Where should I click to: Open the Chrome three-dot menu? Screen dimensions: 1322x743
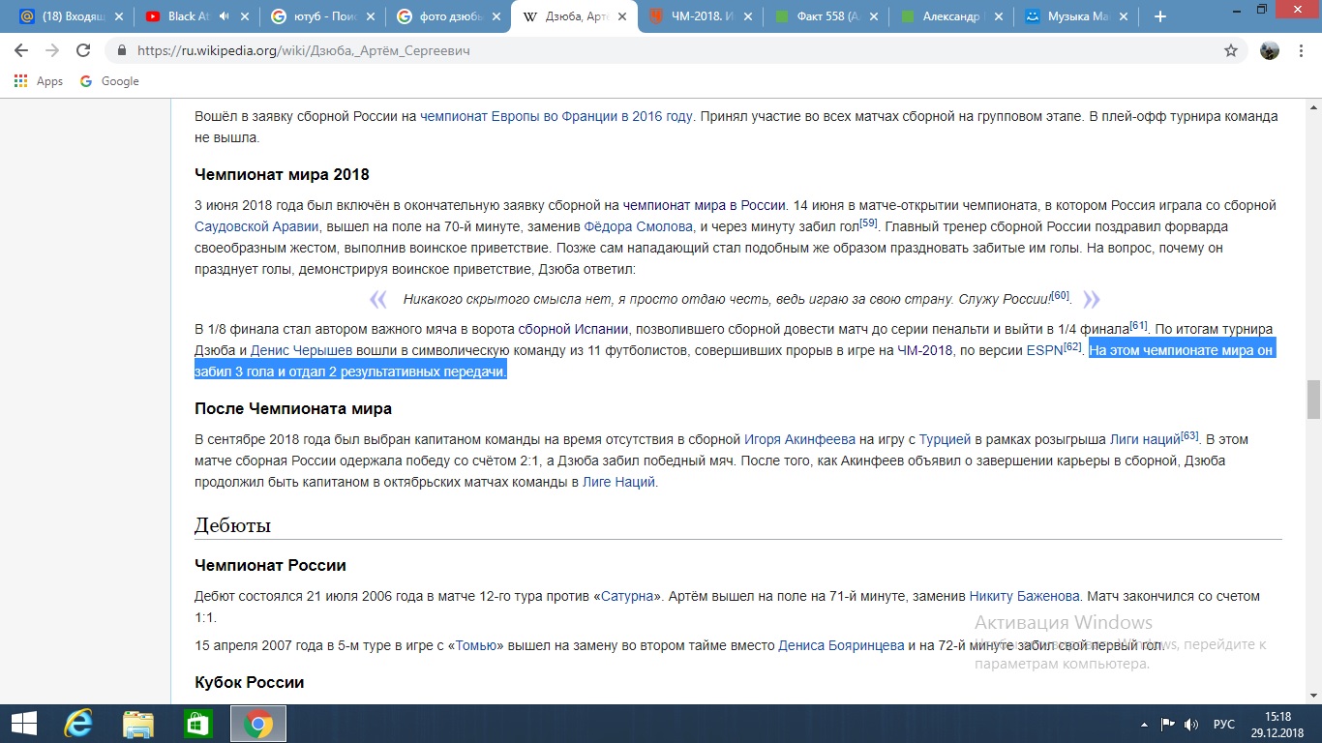pos(1302,50)
